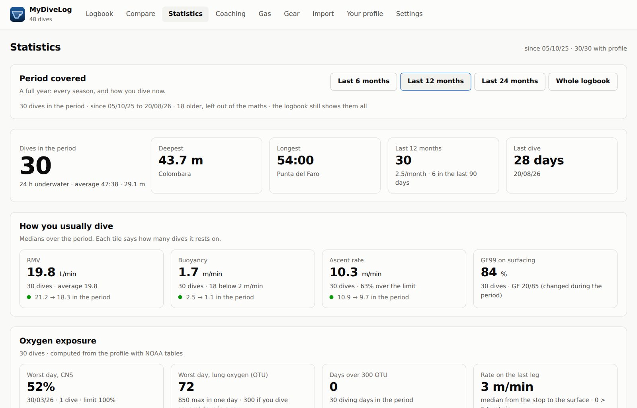Click the Buoyancy 1.7 m/min value
The width and height of the screenshot is (637, 408).
pos(200,272)
